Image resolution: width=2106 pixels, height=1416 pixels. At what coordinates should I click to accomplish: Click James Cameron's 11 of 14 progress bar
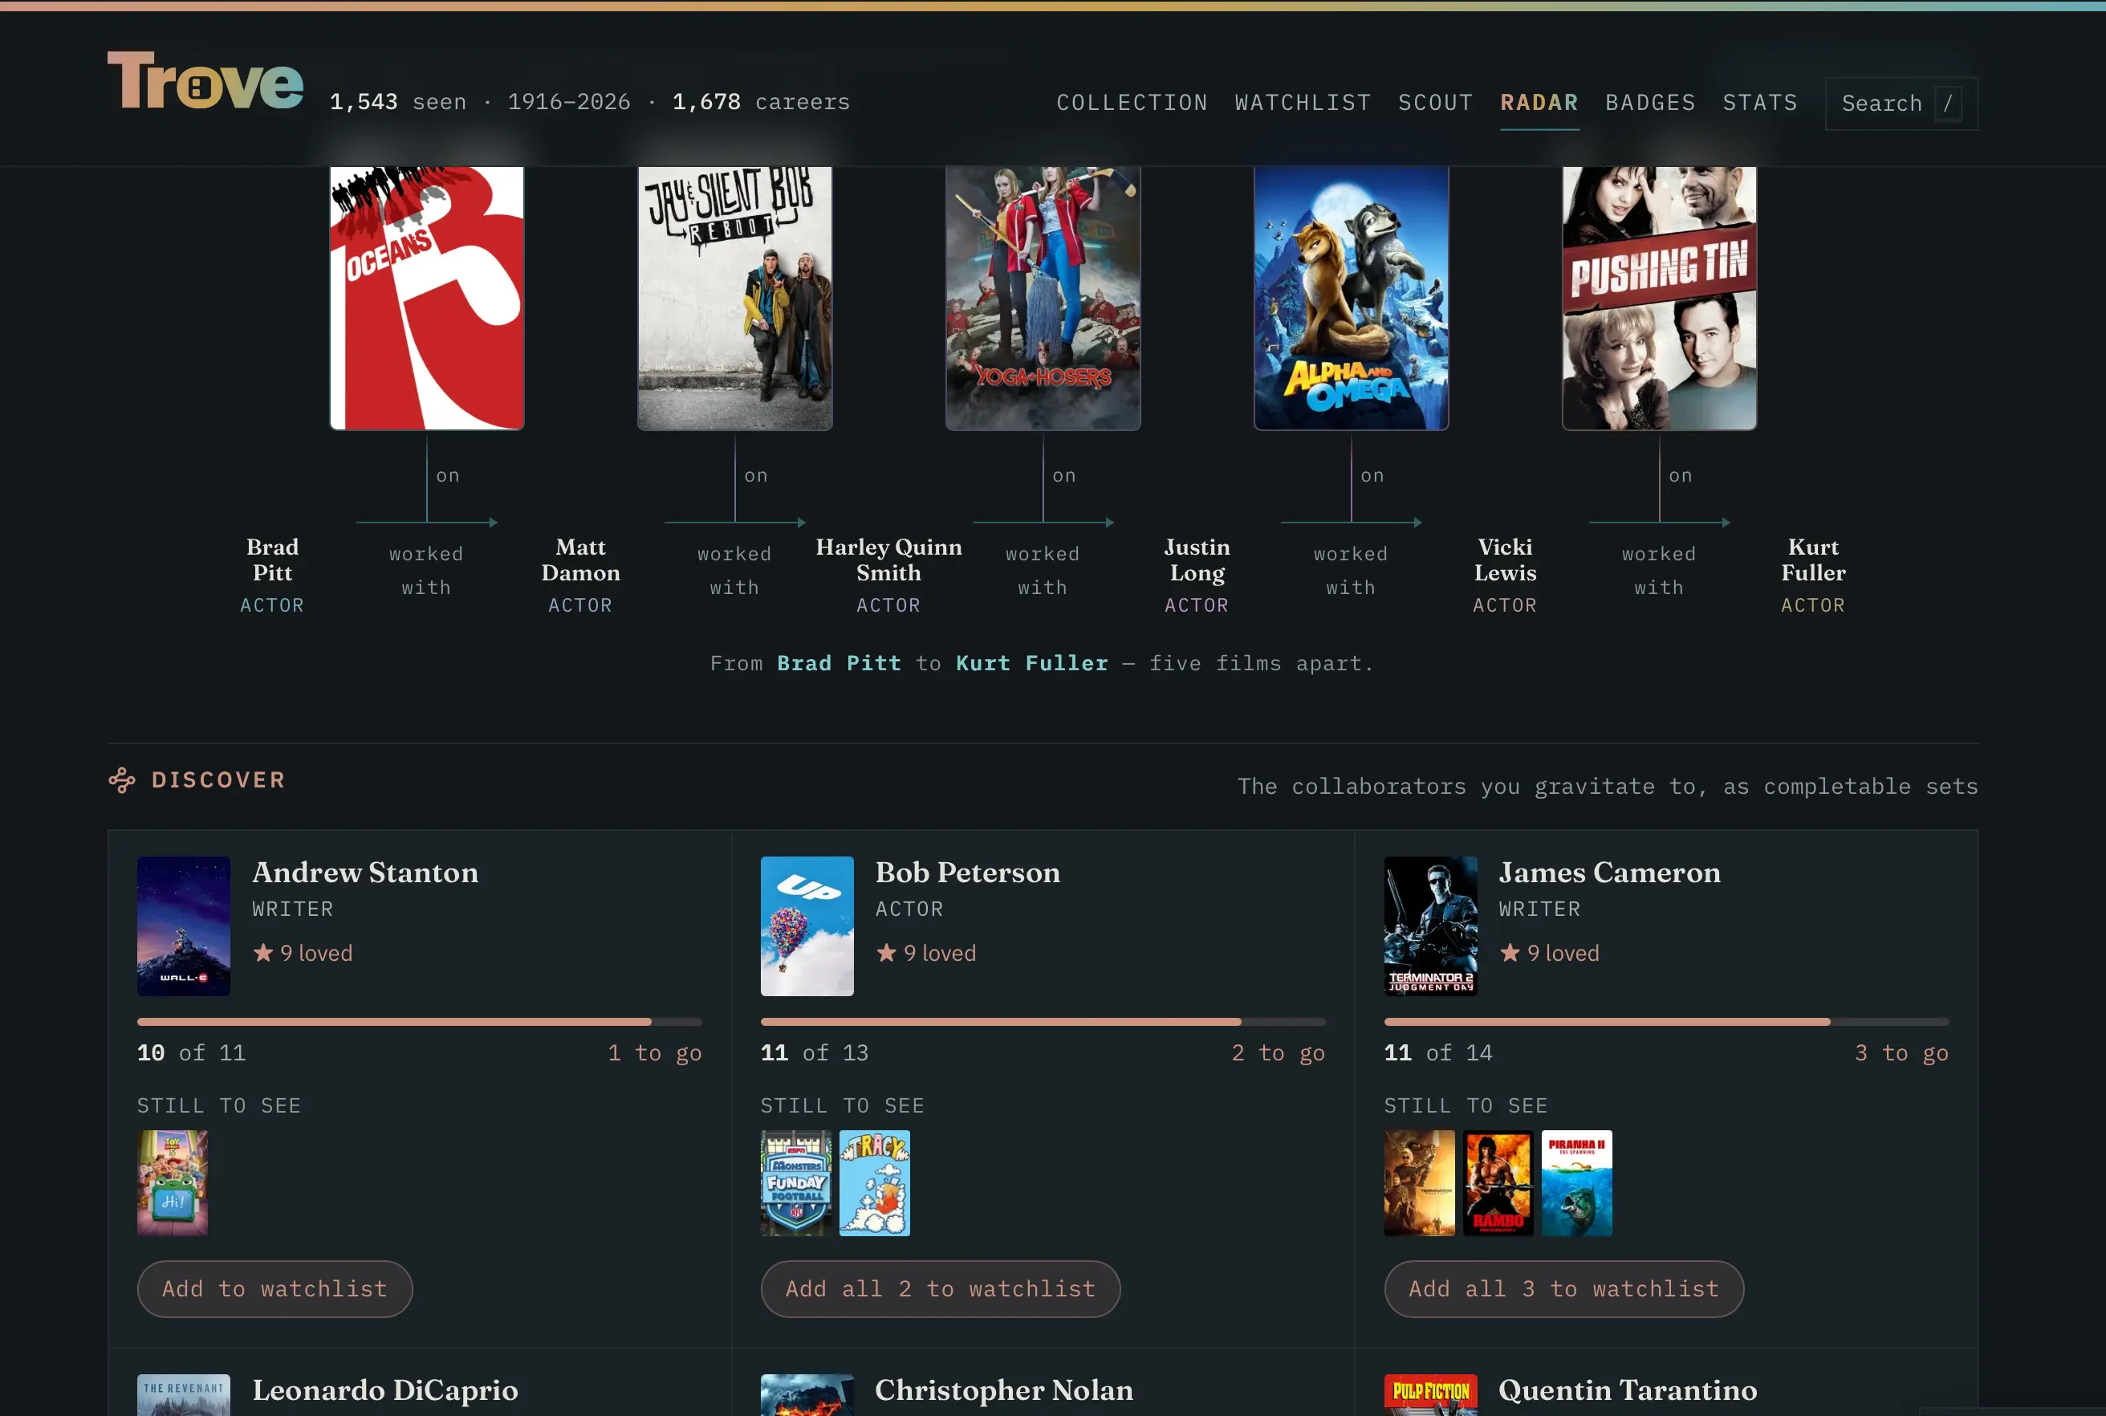pyautogui.click(x=1666, y=1021)
